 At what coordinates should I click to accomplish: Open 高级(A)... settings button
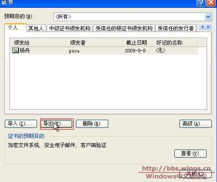coord(195,124)
